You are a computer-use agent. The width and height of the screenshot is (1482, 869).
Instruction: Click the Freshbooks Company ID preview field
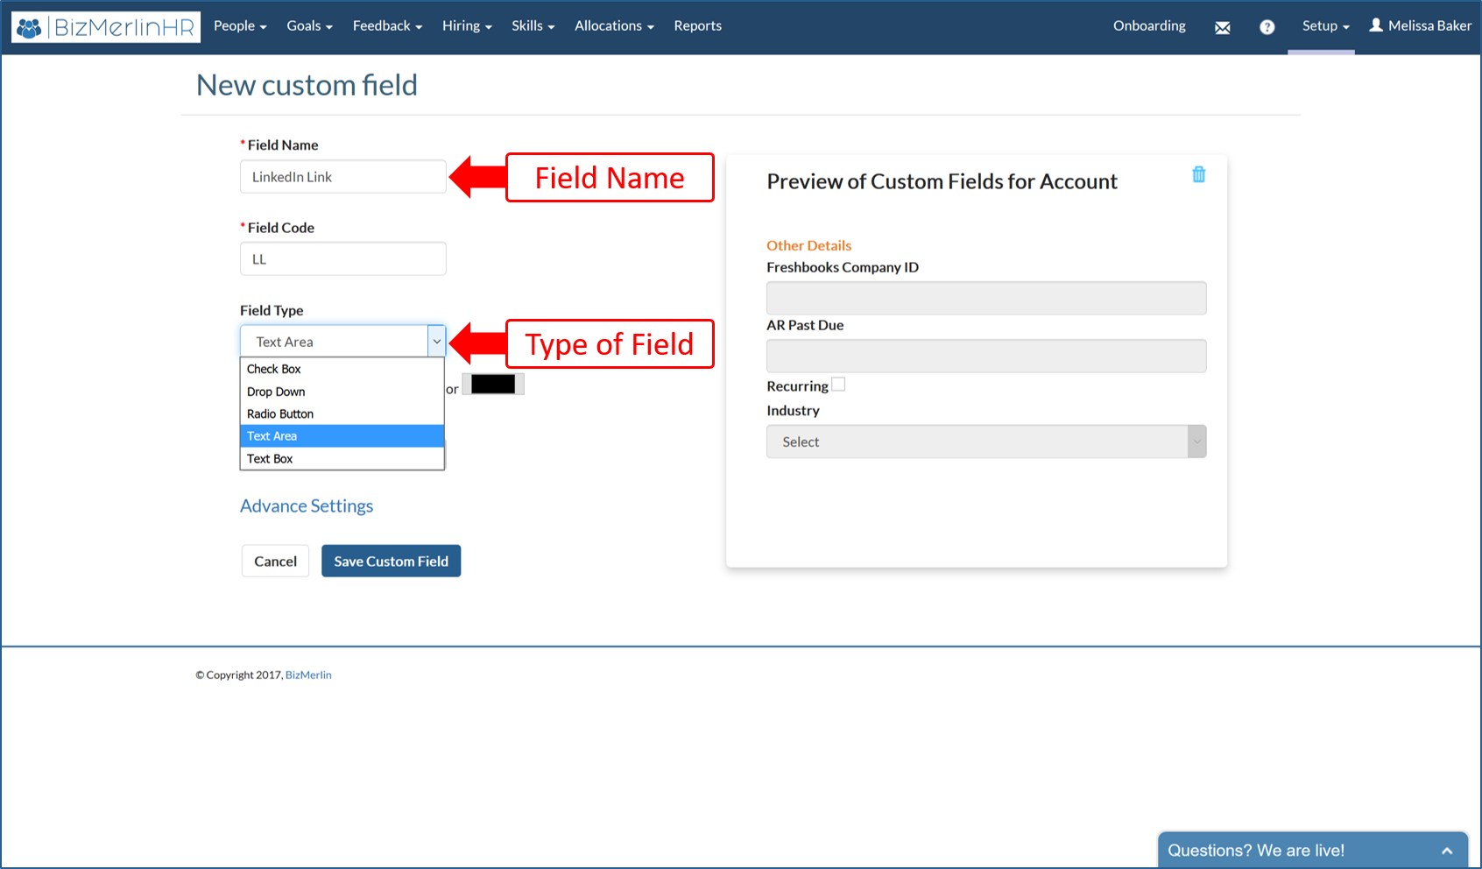tap(986, 298)
